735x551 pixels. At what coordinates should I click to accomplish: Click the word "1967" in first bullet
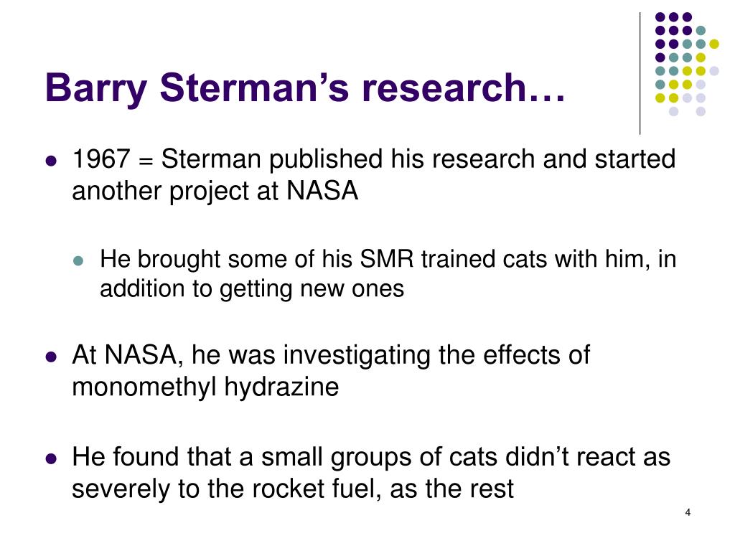pyautogui.click(x=100, y=159)
